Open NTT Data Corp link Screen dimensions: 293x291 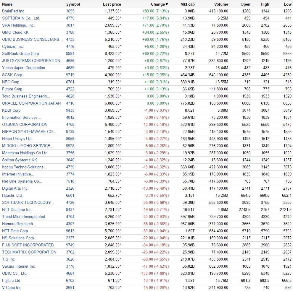pos(15,231)
